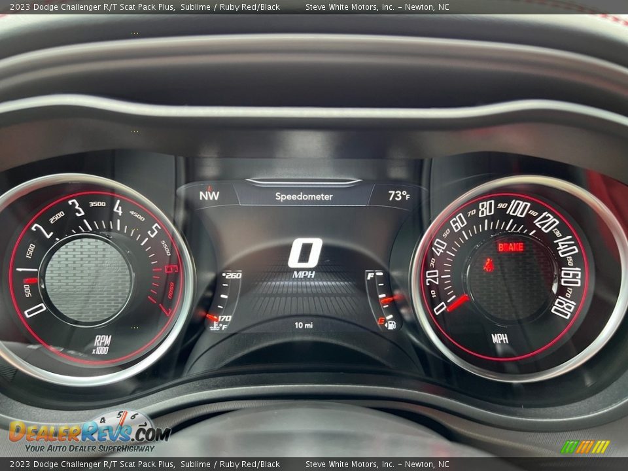Screen dimensions: 628x471
Task: Click the top Steve White Motors caption
Action: coord(377,7)
